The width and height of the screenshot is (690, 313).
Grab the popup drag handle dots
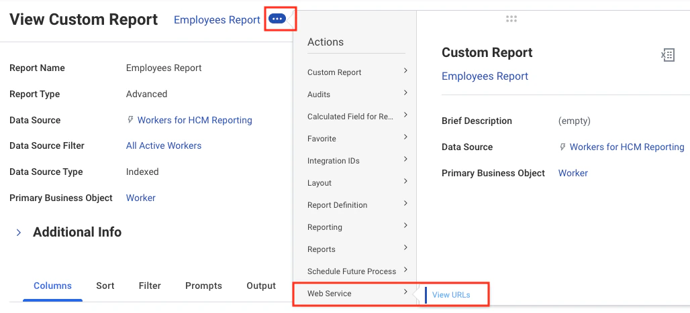511,19
